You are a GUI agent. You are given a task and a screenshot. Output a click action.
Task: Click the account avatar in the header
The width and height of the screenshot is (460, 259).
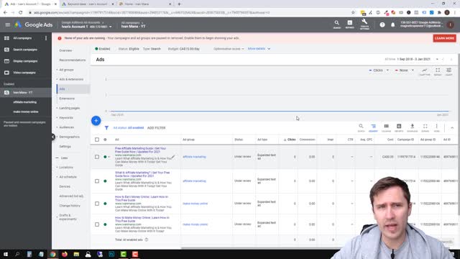coord(451,25)
